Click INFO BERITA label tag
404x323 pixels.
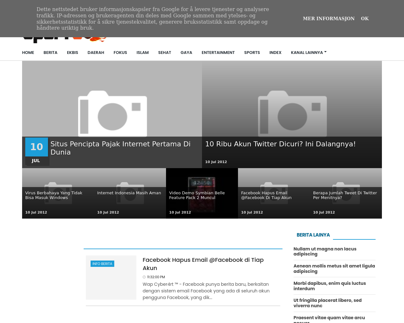102,264
